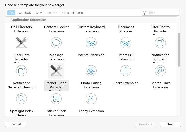Select the Notification Content extension icon

tap(160, 43)
